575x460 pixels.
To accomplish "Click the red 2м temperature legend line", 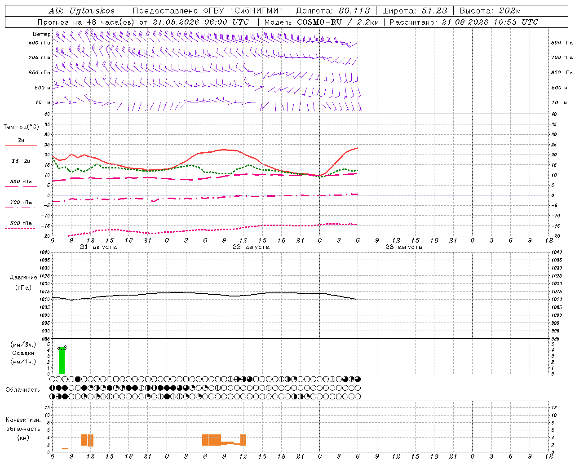I will click(x=21, y=146).
